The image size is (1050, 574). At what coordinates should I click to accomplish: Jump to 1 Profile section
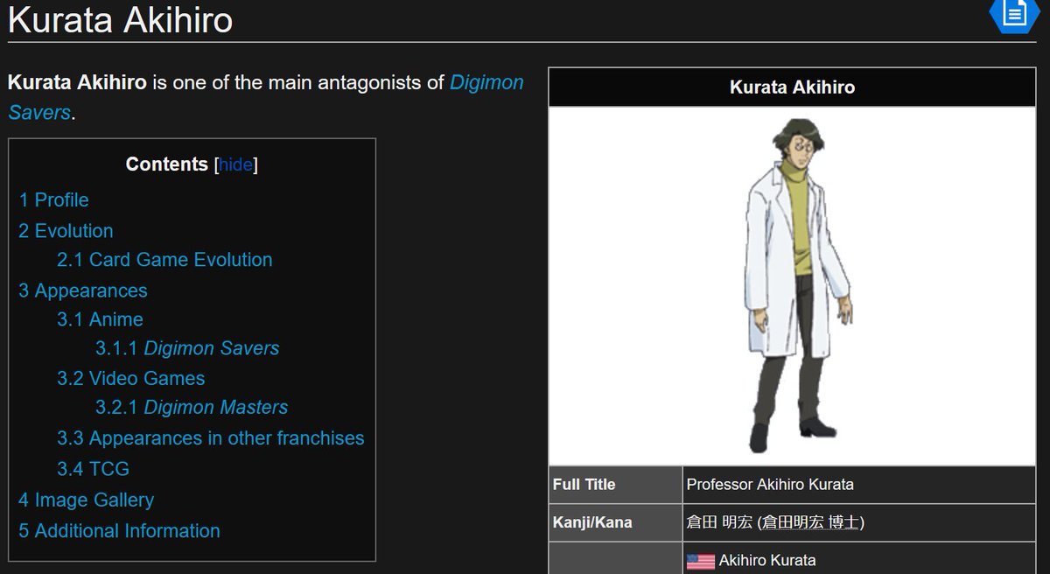(53, 200)
